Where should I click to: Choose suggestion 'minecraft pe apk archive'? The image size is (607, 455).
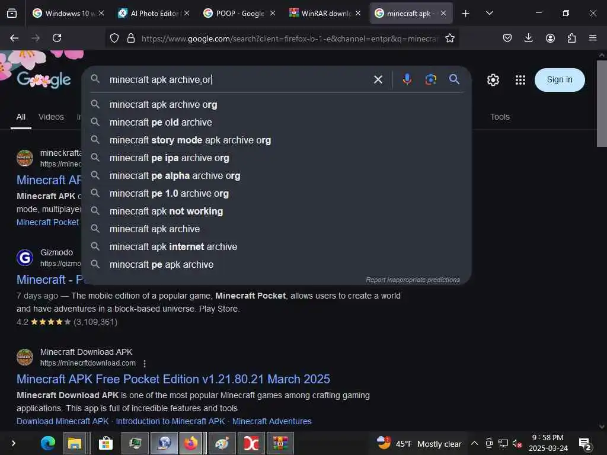click(276, 265)
